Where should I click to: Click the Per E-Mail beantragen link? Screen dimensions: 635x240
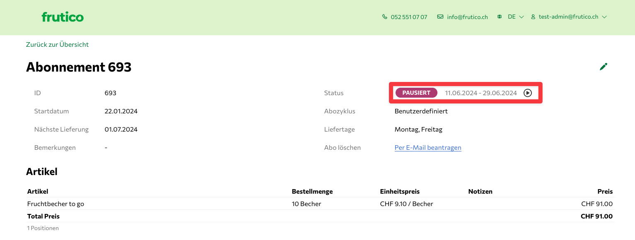click(428, 148)
